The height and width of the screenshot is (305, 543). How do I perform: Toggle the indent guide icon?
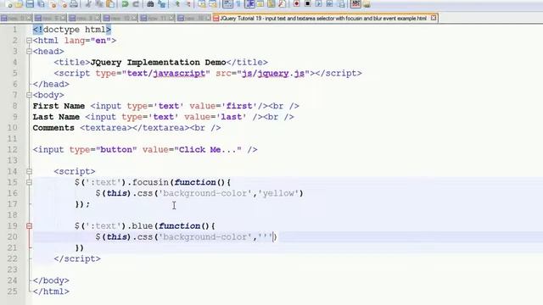tap(249, 4)
